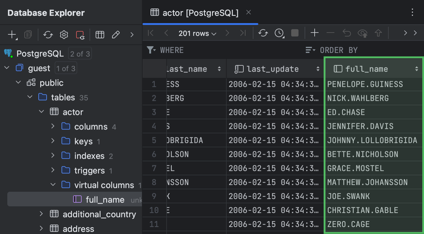This screenshot has height=234, width=424.
Task: Revert pending changes with the undo arrow
Action: coord(347,33)
